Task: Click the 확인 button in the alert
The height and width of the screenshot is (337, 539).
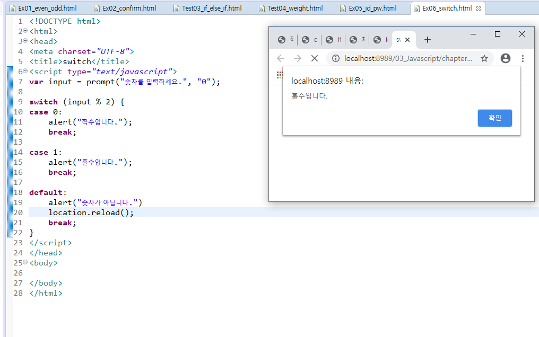Action: point(494,118)
